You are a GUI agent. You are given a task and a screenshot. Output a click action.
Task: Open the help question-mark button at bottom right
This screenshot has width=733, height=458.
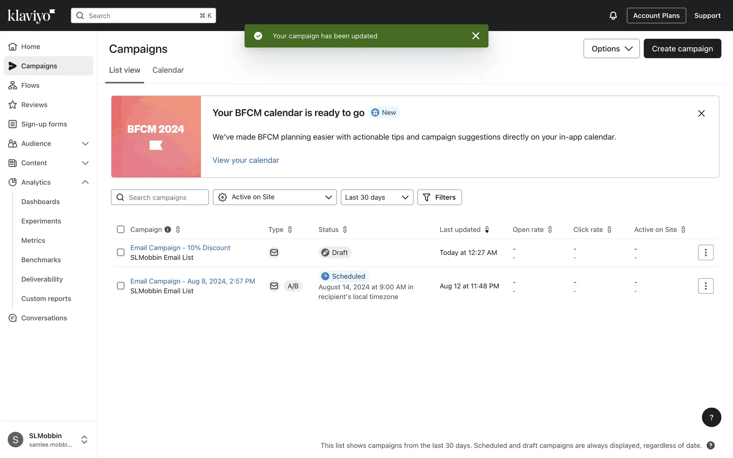711,417
